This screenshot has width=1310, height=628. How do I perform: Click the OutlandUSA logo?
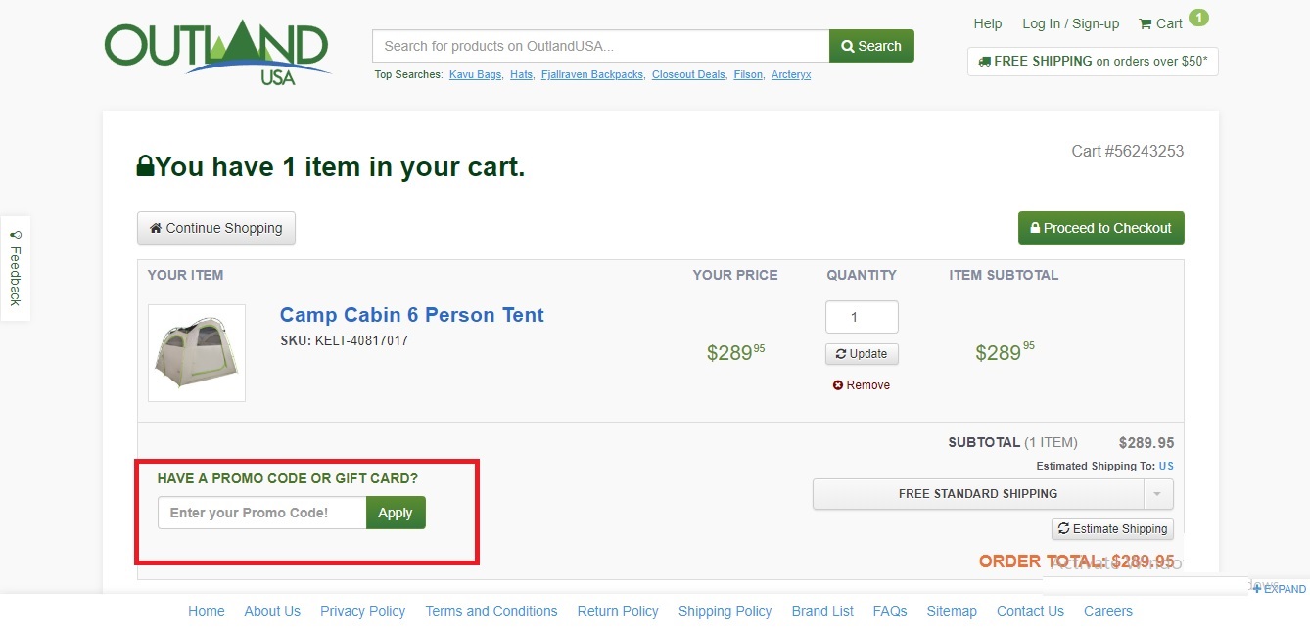coord(218,51)
